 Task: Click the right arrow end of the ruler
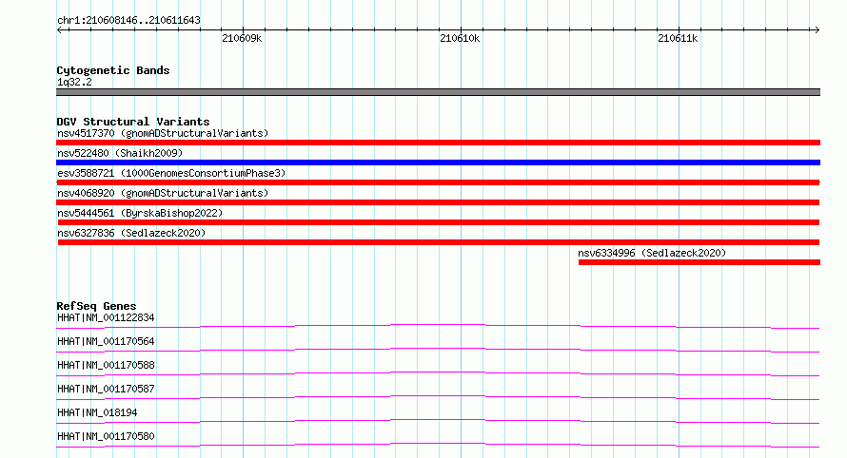click(x=817, y=29)
